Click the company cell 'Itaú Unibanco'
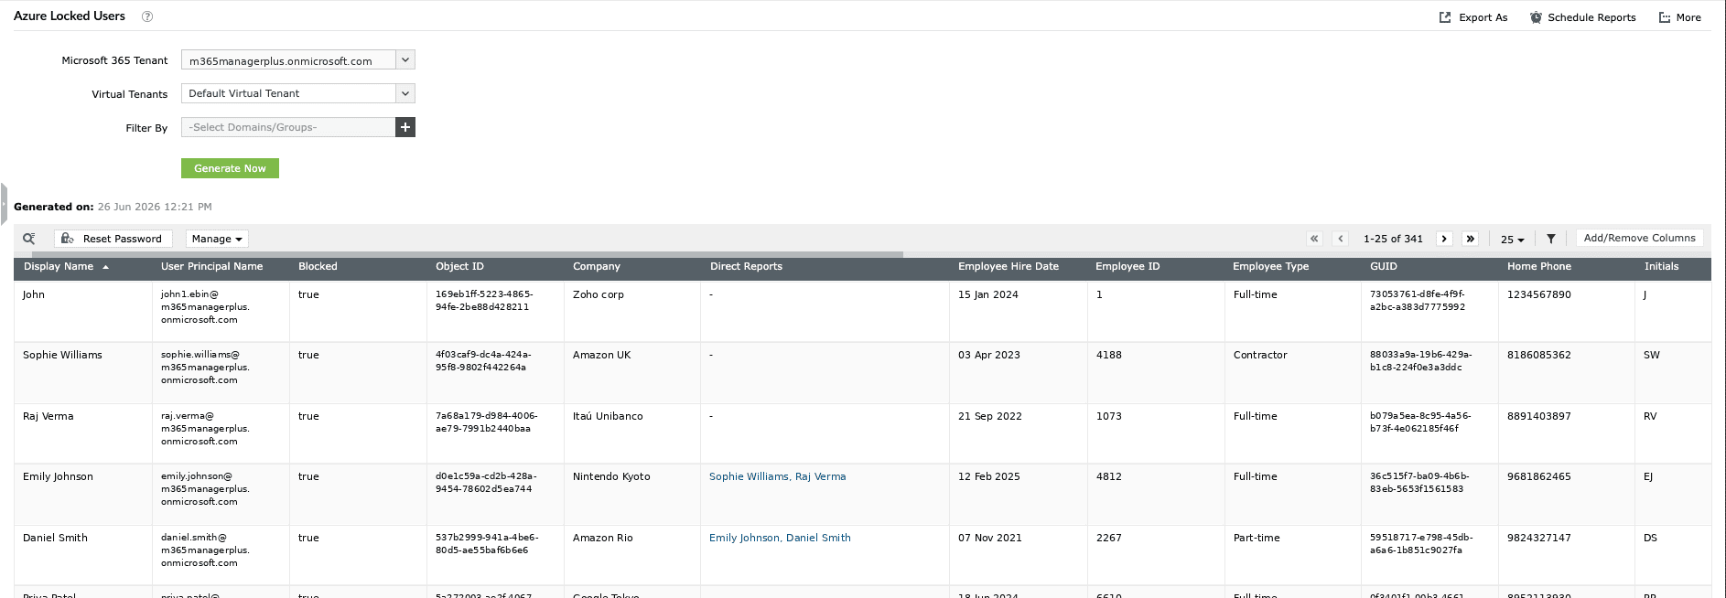The image size is (1726, 598). coord(608,416)
